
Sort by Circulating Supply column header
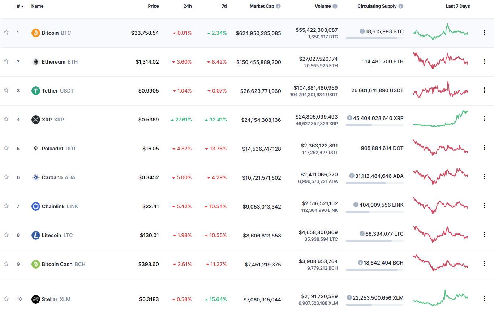(377, 6)
